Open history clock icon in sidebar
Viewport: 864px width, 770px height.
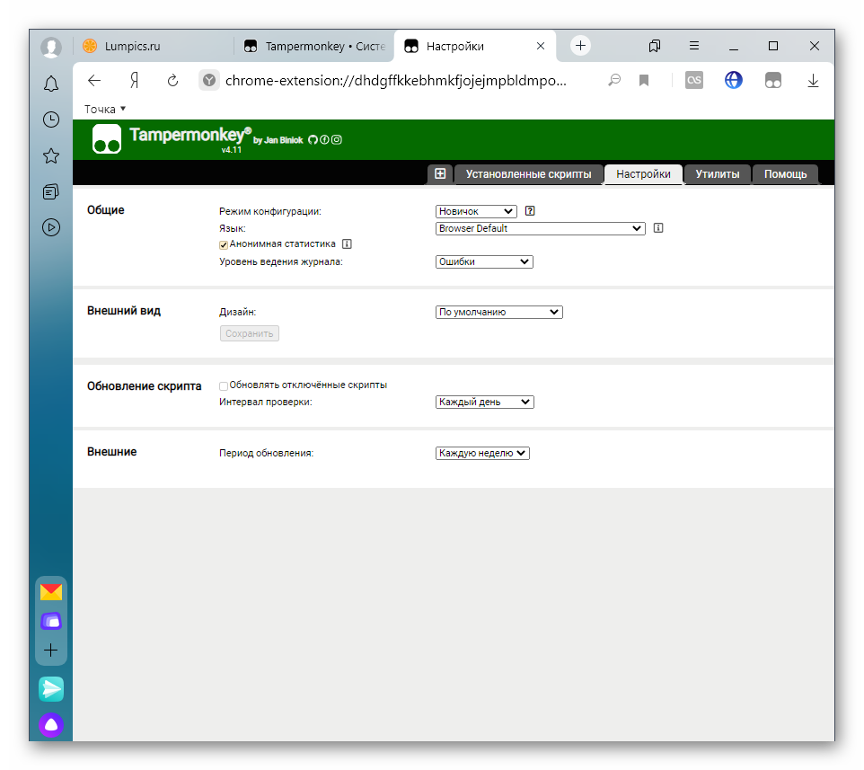point(51,119)
